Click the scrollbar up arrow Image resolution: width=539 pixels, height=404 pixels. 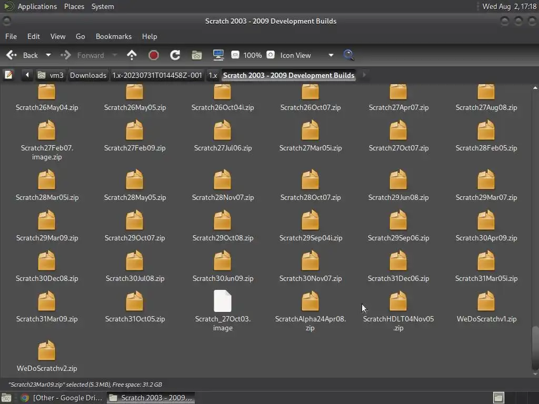tap(535, 88)
